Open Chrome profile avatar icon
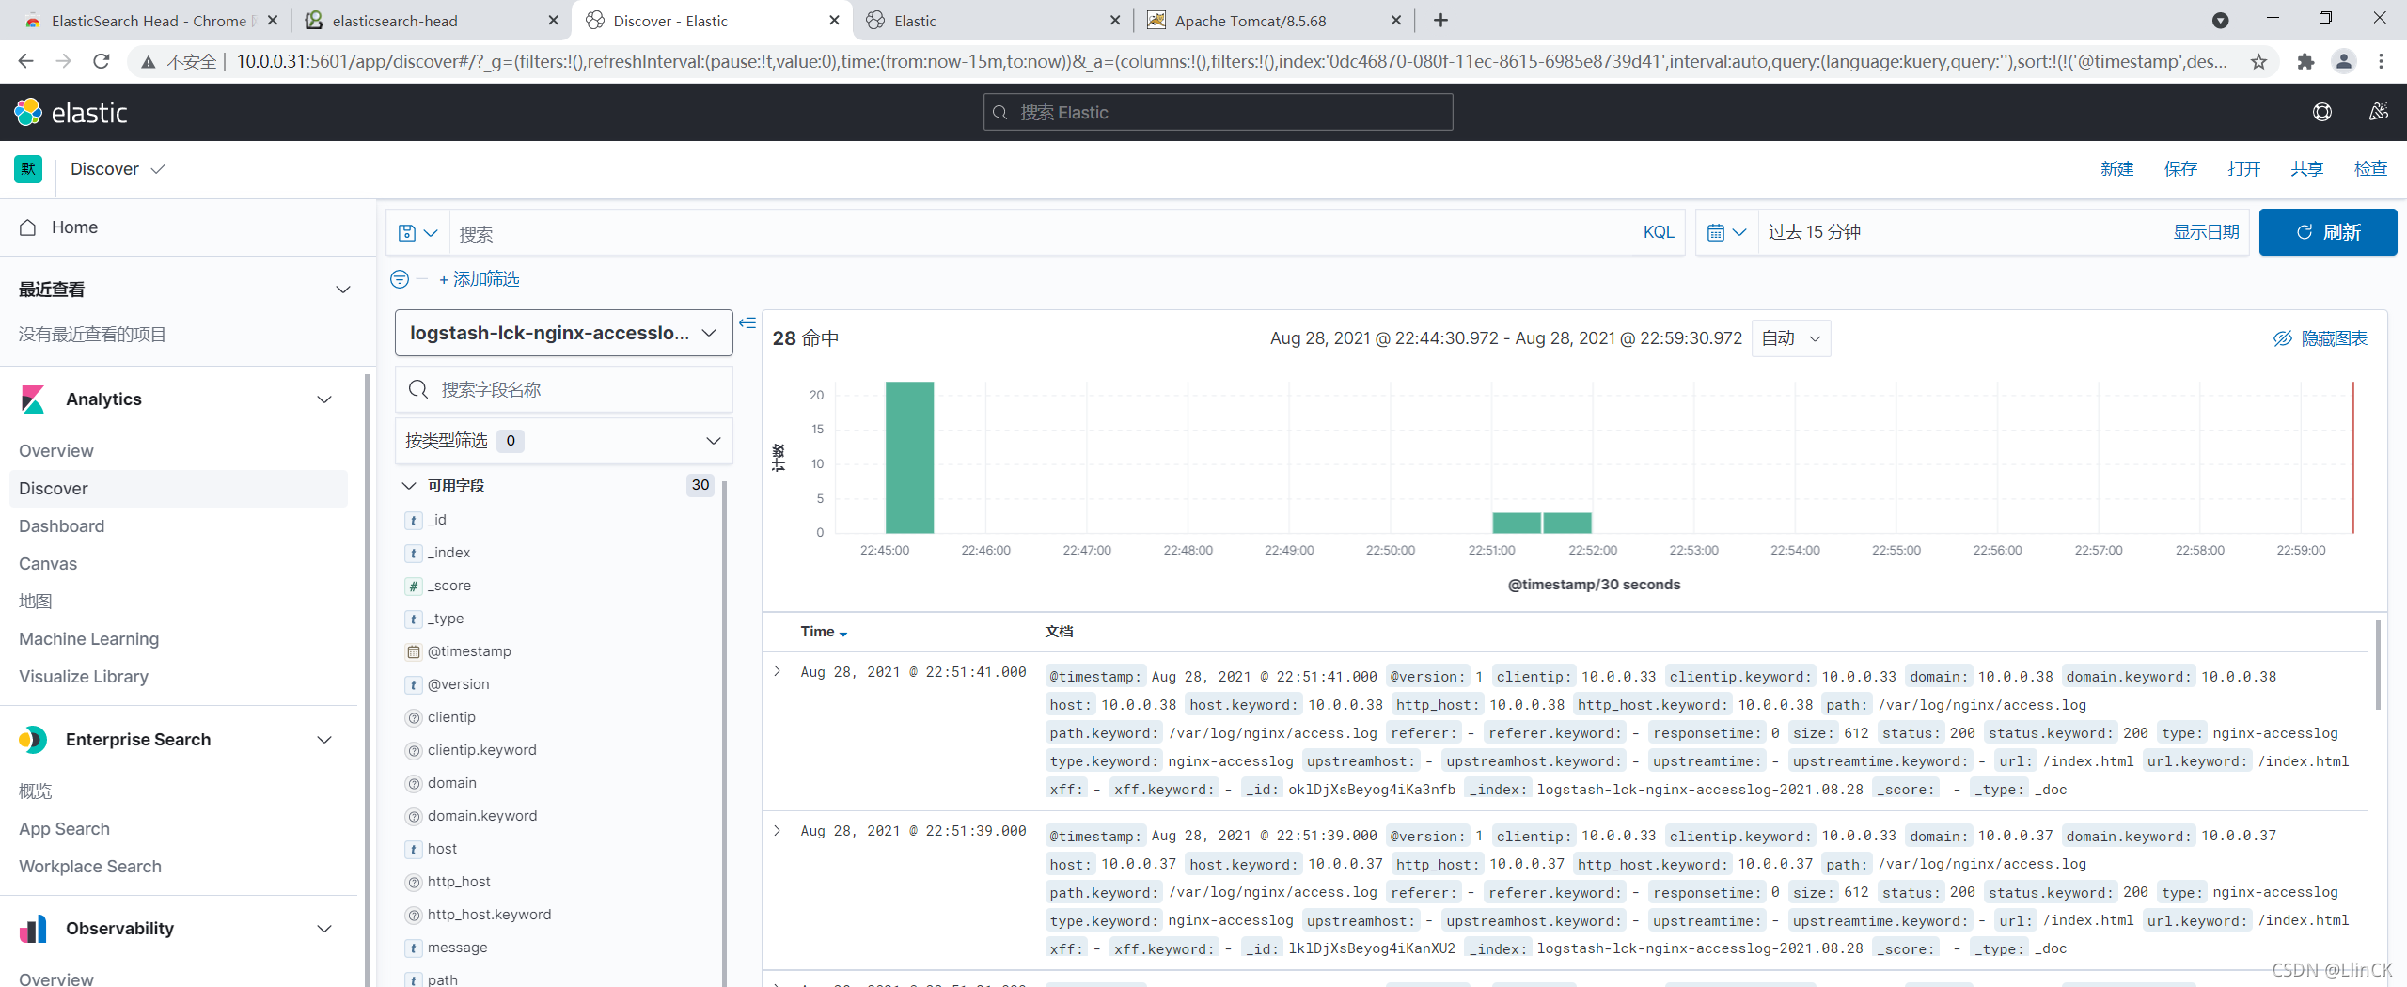 (2344, 61)
